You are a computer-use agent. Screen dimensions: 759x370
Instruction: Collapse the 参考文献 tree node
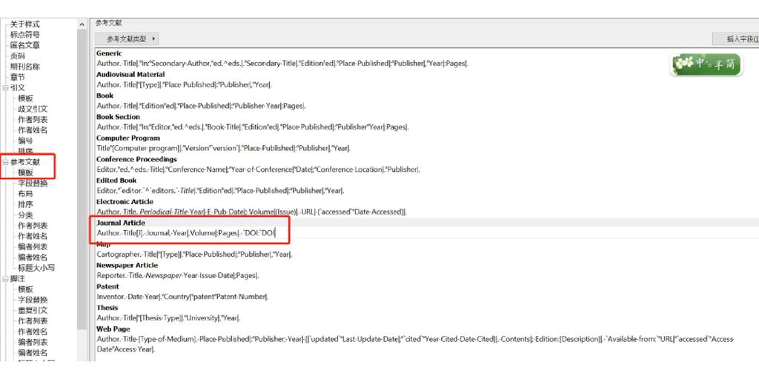tap(5, 161)
